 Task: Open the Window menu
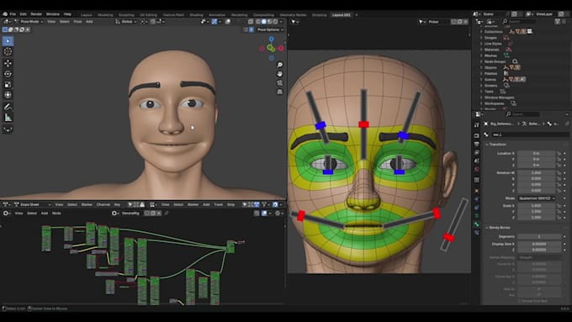[x=52, y=14]
